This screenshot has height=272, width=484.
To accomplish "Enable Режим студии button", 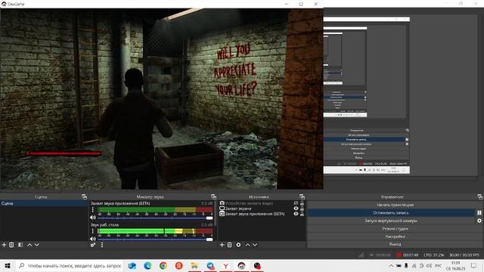I will click(x=395, y=229).
